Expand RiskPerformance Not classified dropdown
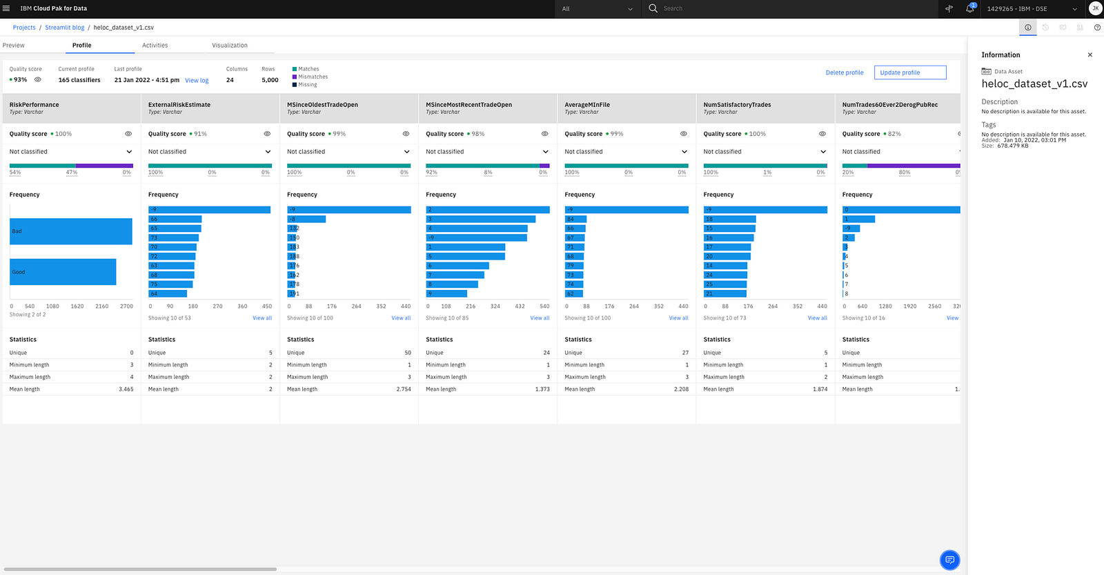Viewport: 1104px width, 575px height. tap(71, 152)
